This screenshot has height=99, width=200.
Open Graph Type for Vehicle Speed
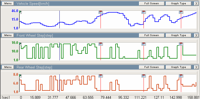178,3
